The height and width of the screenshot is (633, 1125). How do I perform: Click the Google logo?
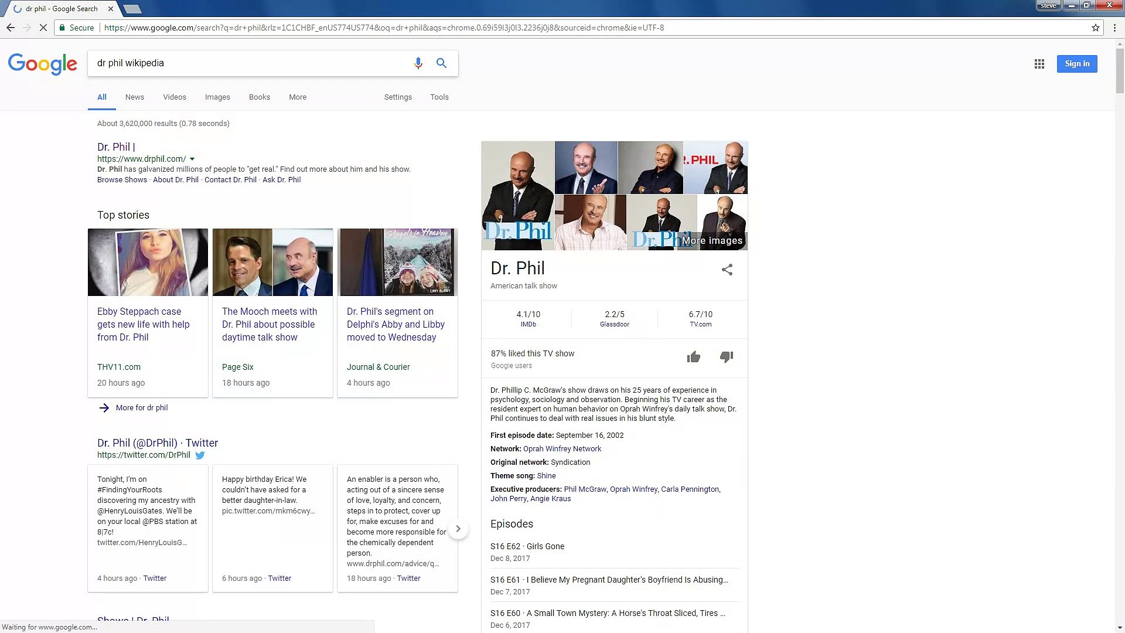(43, 63)
